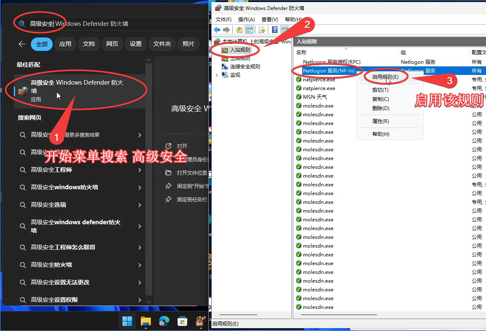This screenshot has width=486, height=331.
Task: Switch to the 应用 search filter tab
Action: coord(65,44)
